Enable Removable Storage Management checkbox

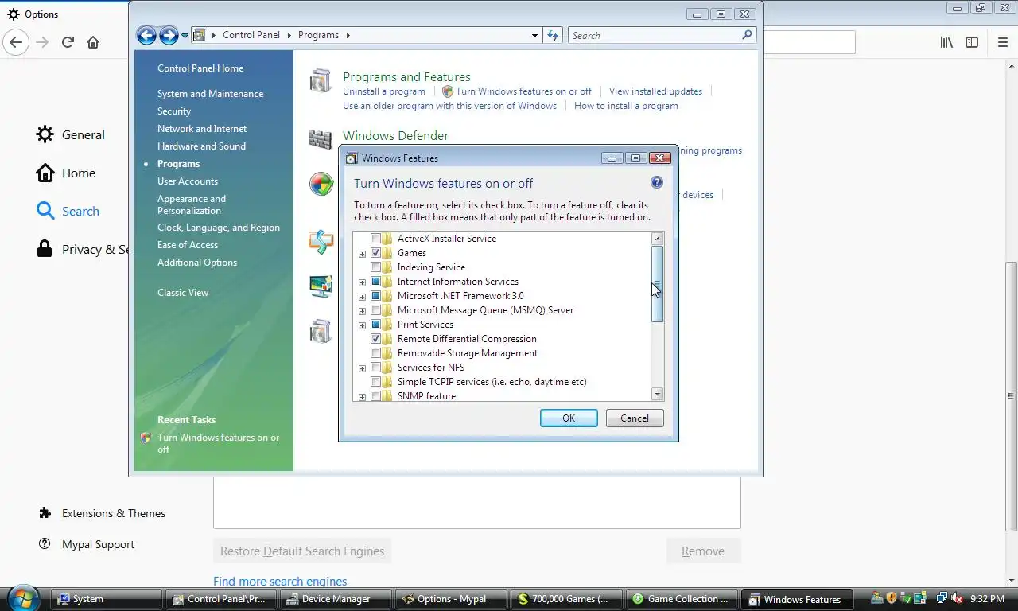(375, 353)
